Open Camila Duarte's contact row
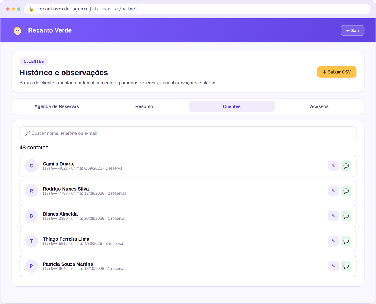Screen dimensions: 376x304 pyautogui.click(x=188, y=166)
